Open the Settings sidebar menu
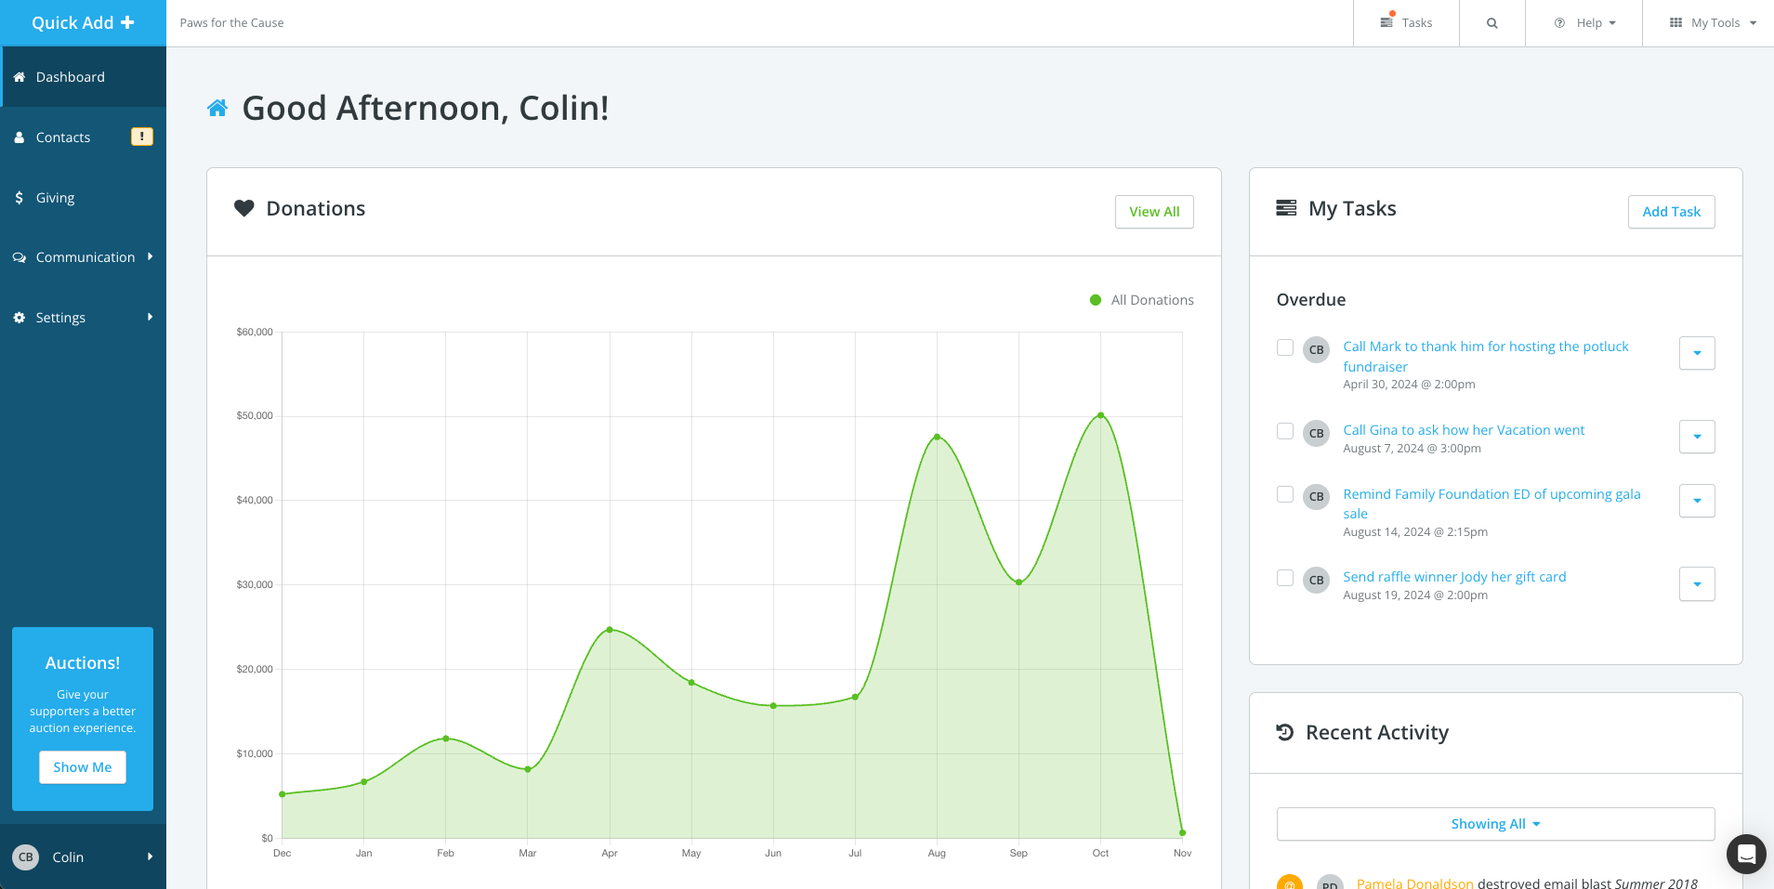The height and width of the screenshot is (889, 1774). click(84, 318)
